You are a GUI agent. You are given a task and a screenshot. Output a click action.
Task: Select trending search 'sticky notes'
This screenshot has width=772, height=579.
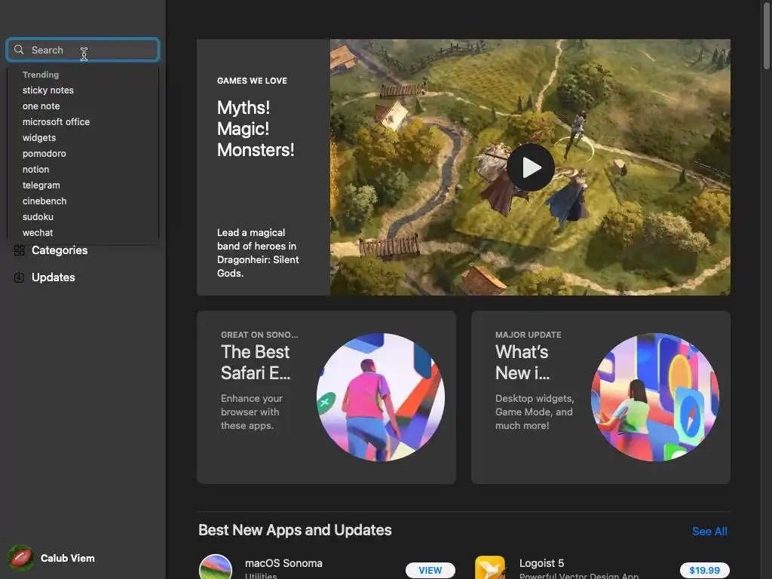coord(48,90)
